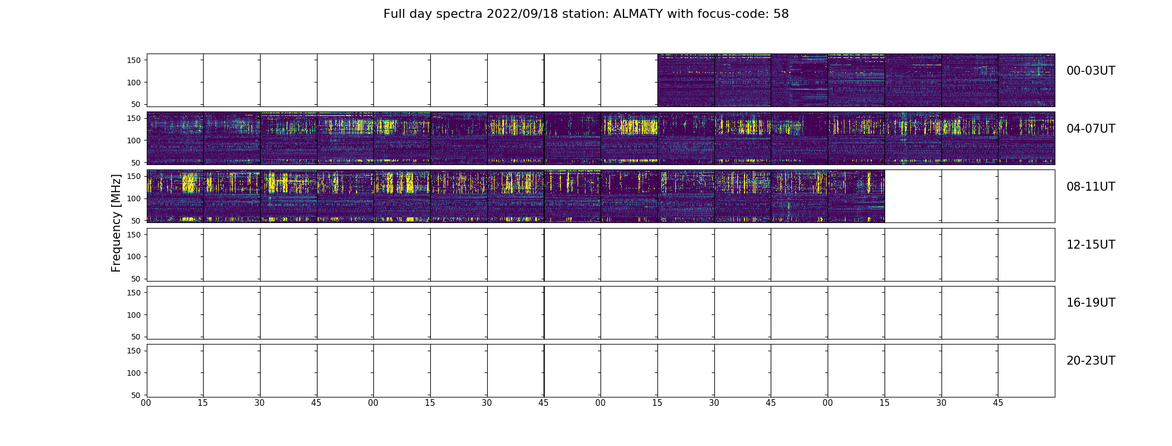
Task: Click the 100 tick of the 16-19UT row
Action: coord(135,315)
